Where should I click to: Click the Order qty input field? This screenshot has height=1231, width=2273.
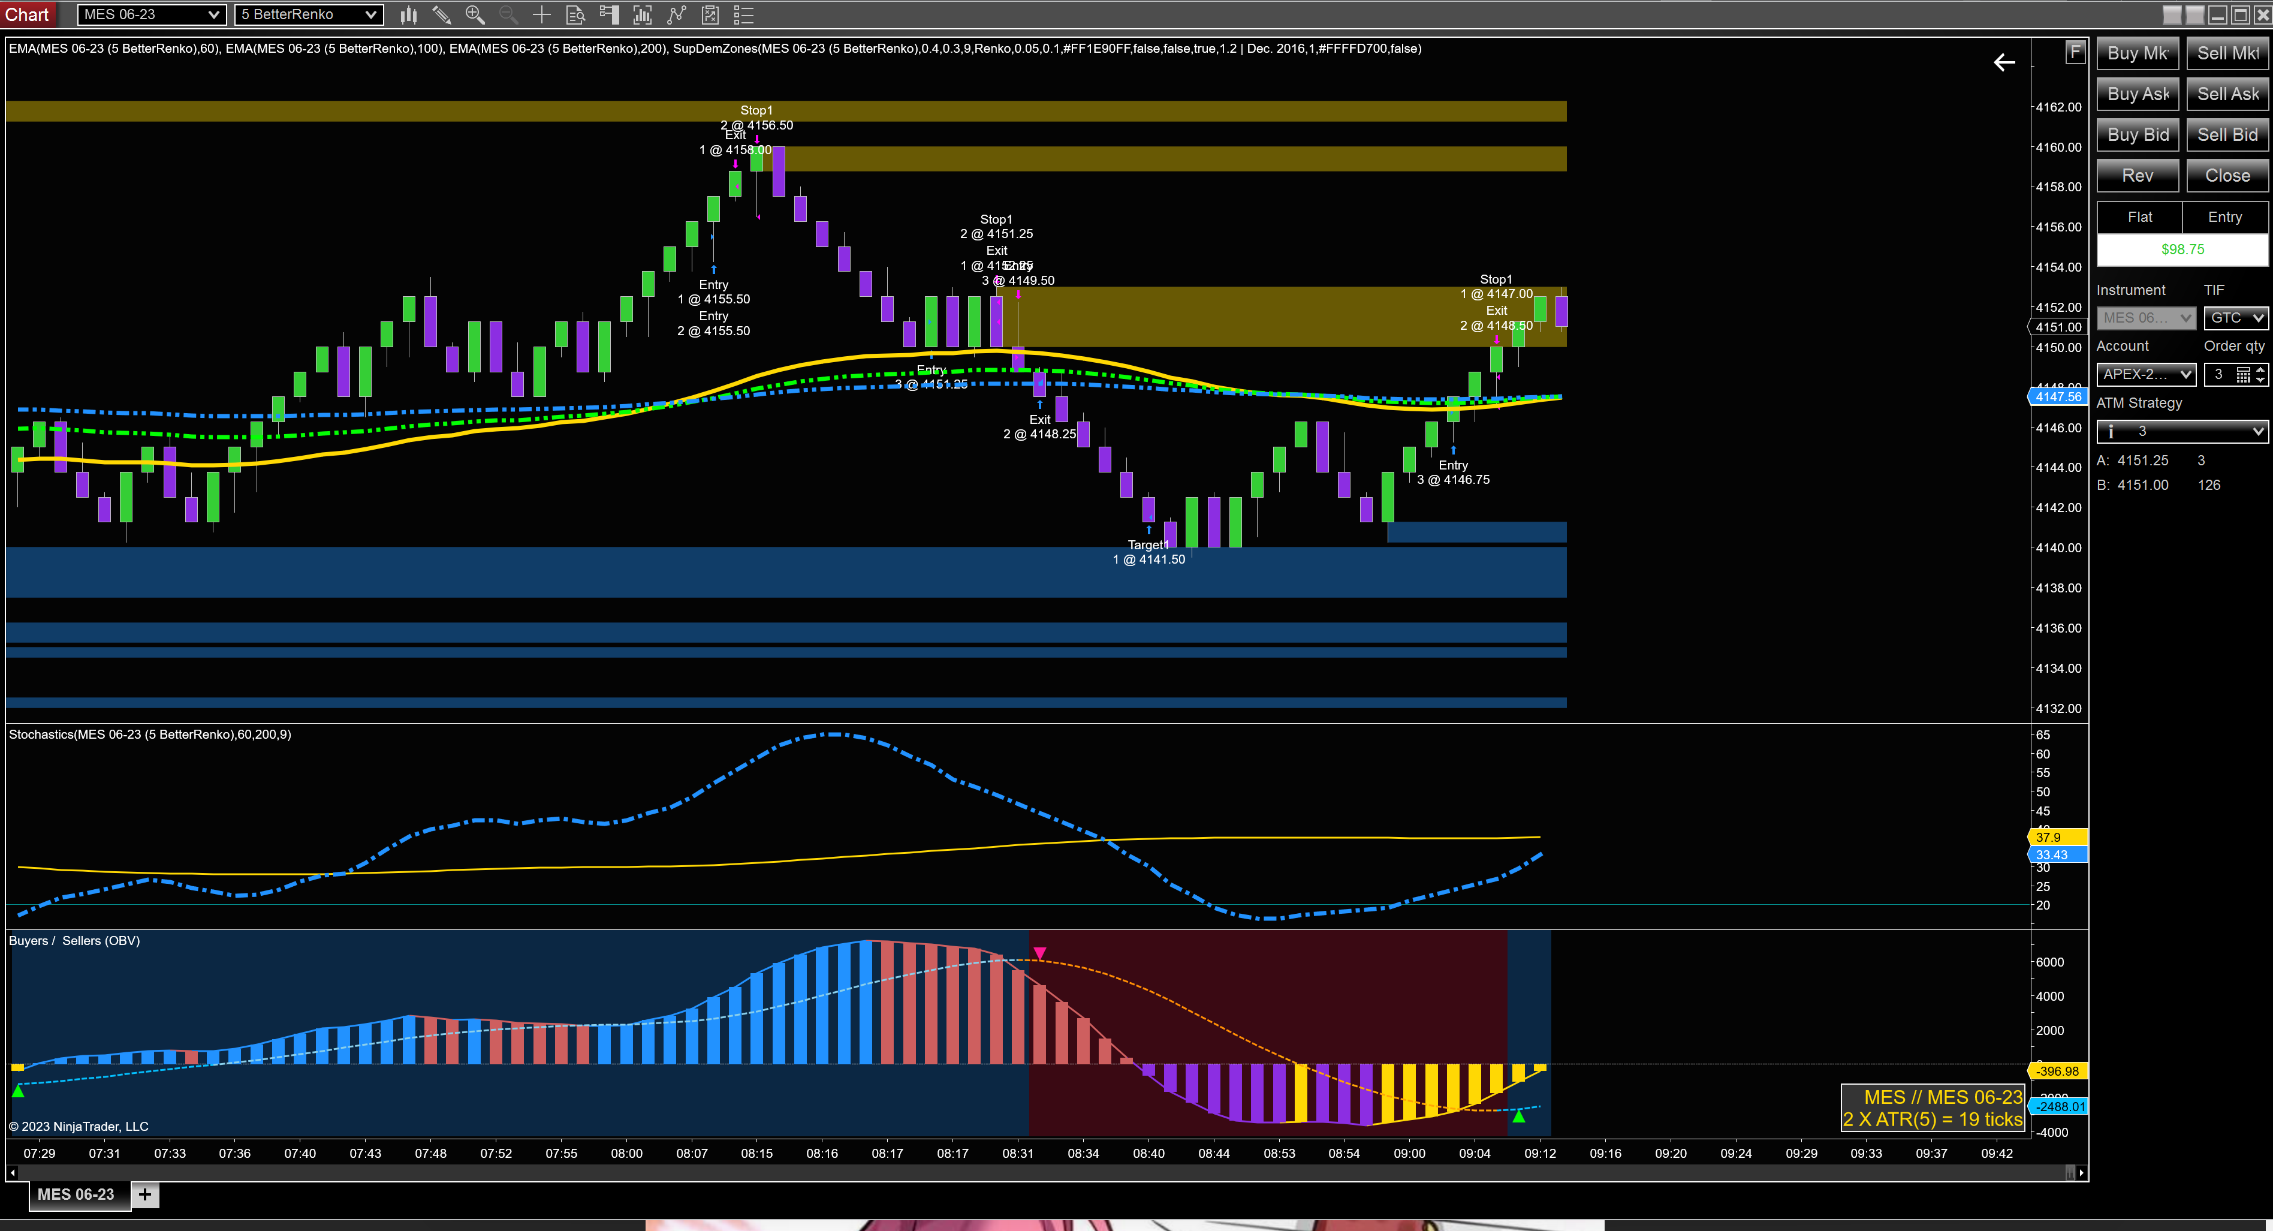coord(2218,374)
